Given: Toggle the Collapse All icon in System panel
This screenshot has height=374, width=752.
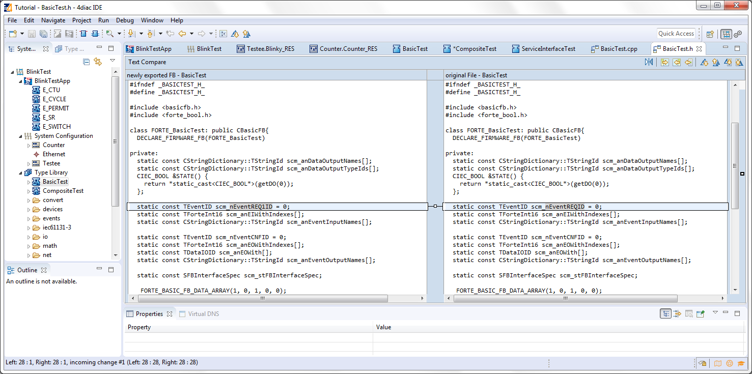Looking at the screenshot, I should 86,62.
